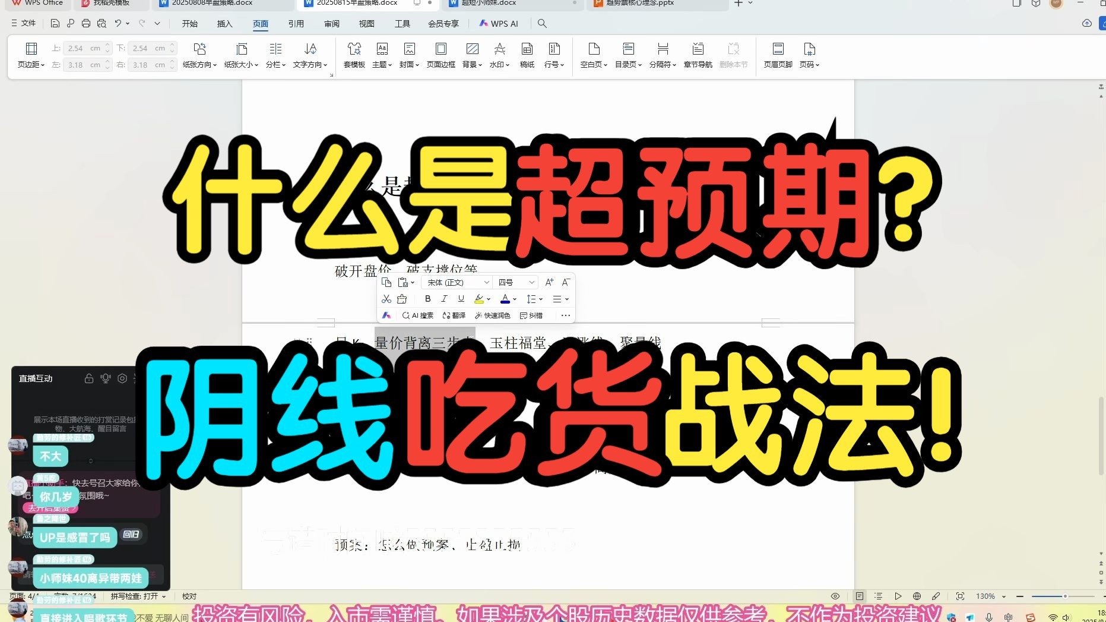1106x622 pixels.
Task: Toggle eye protection mode in status bar
Action: coord(835,596)
